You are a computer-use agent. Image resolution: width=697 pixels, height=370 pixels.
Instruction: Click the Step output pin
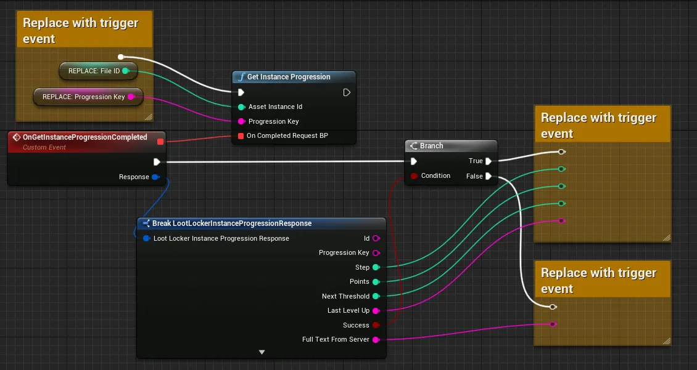pos(376,267)
